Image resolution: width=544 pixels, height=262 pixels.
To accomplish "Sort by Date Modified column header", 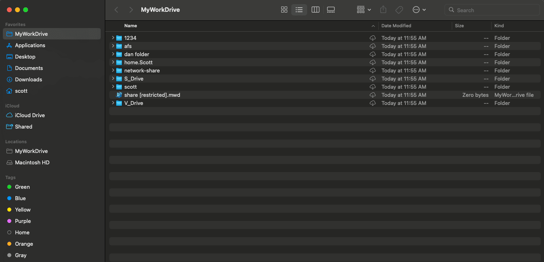I will [396, 26].
